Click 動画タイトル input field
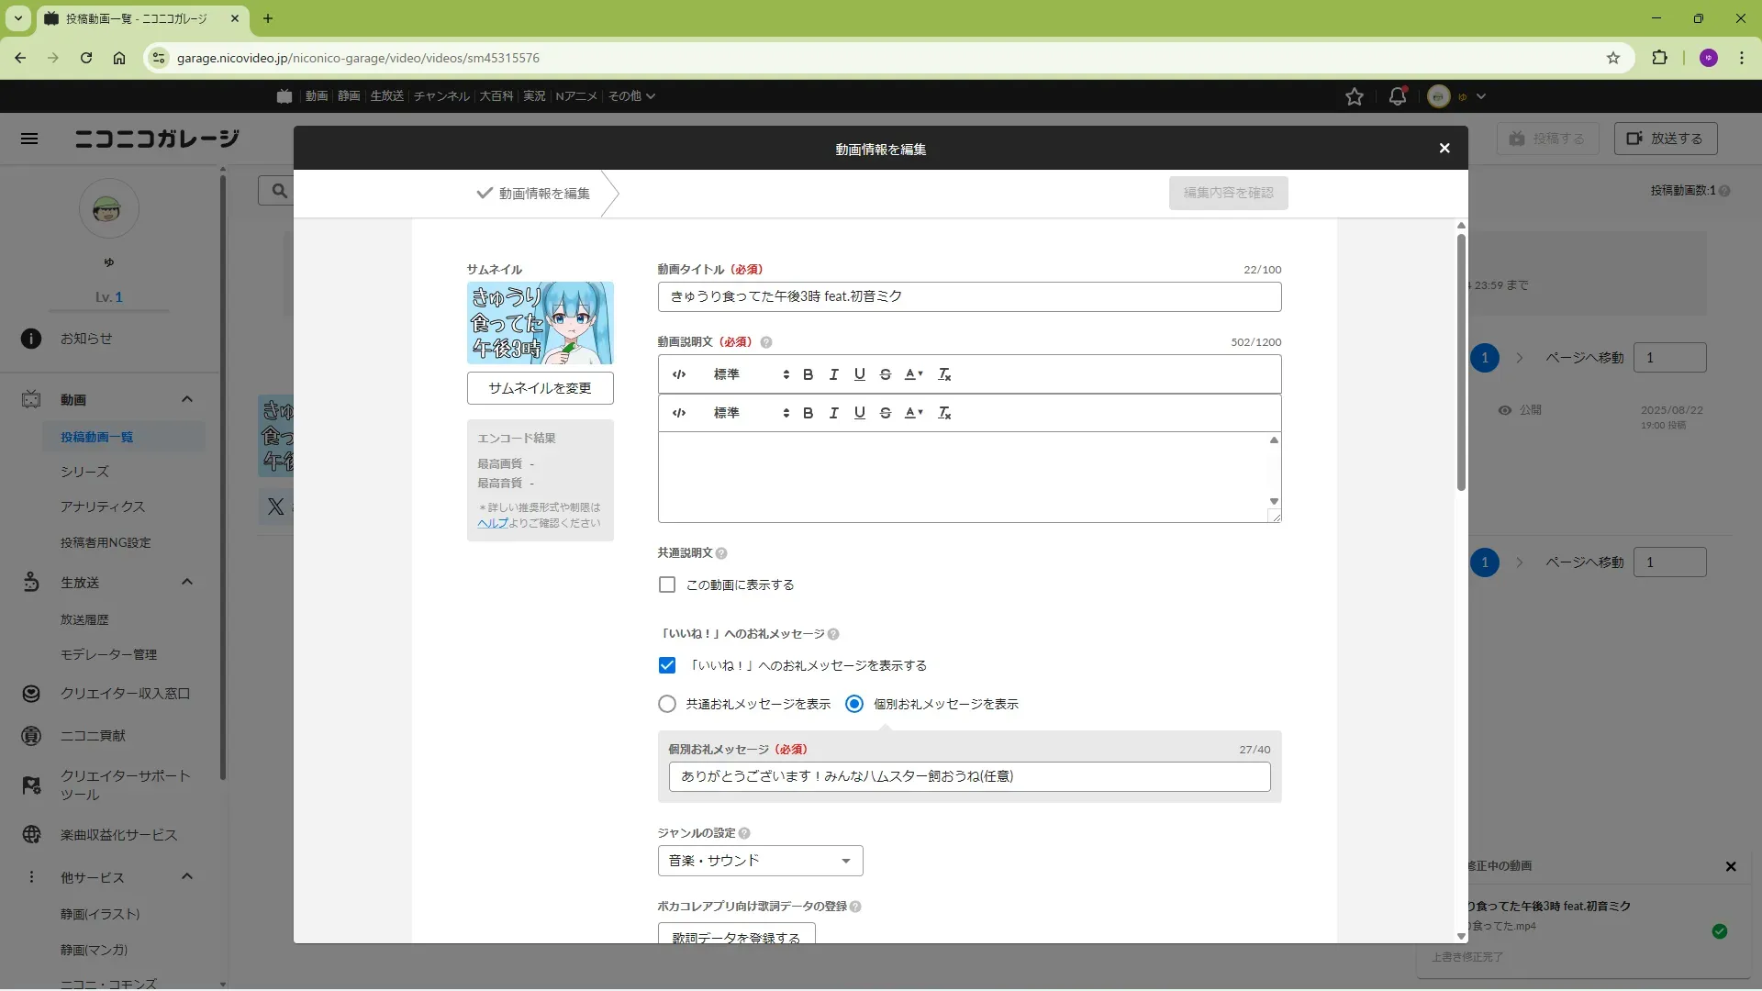Screen dimensions: 1762x991 click(x=969, y=296)
